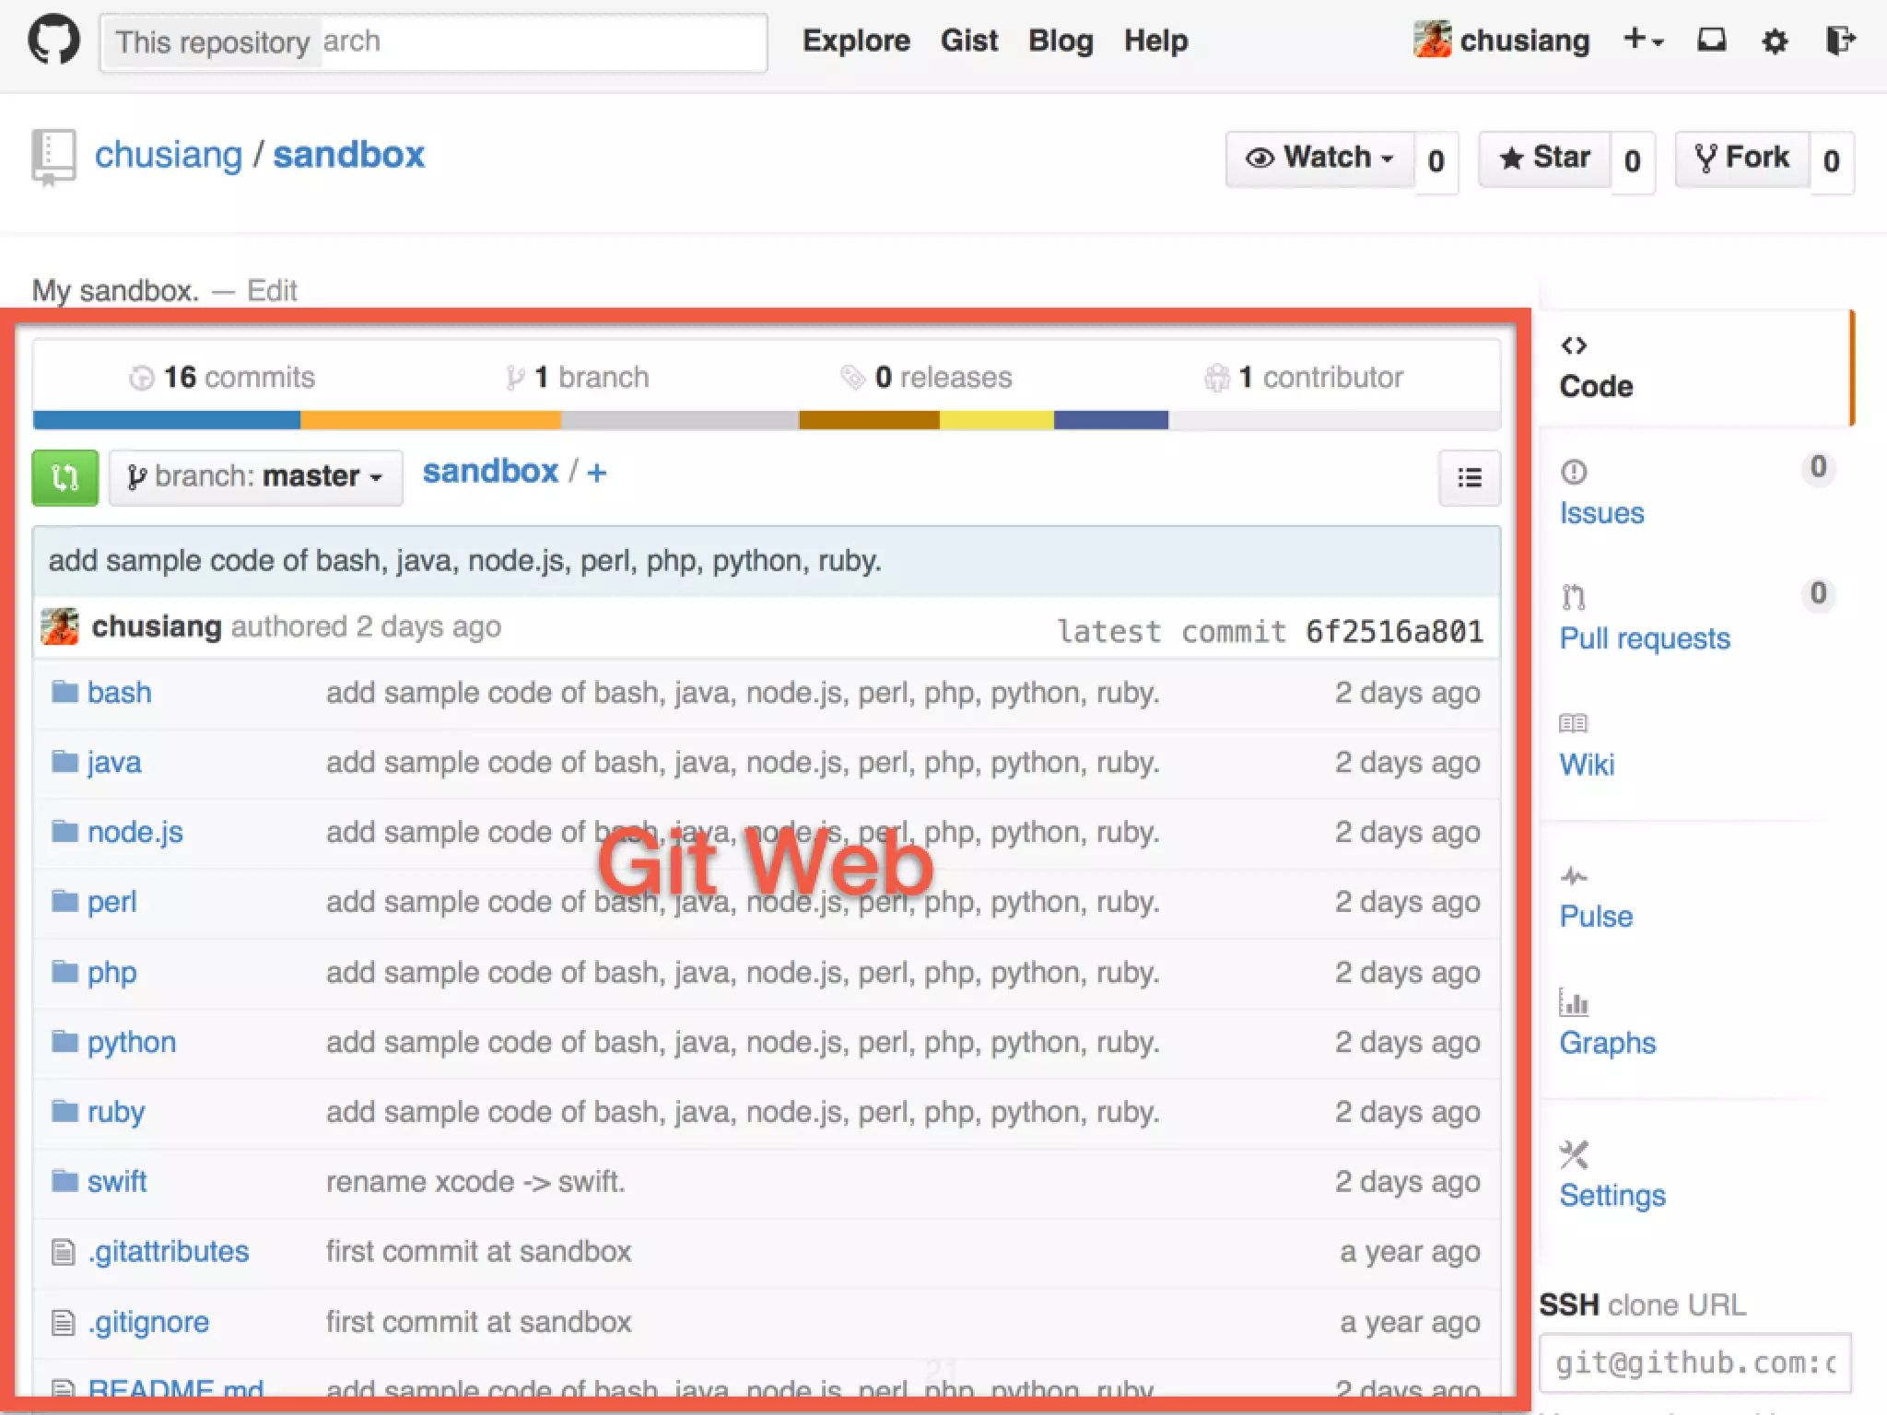Screen dimensions: 1887x1415
Task: Switch to Pull requests tab
Action: pos(1644,637)
